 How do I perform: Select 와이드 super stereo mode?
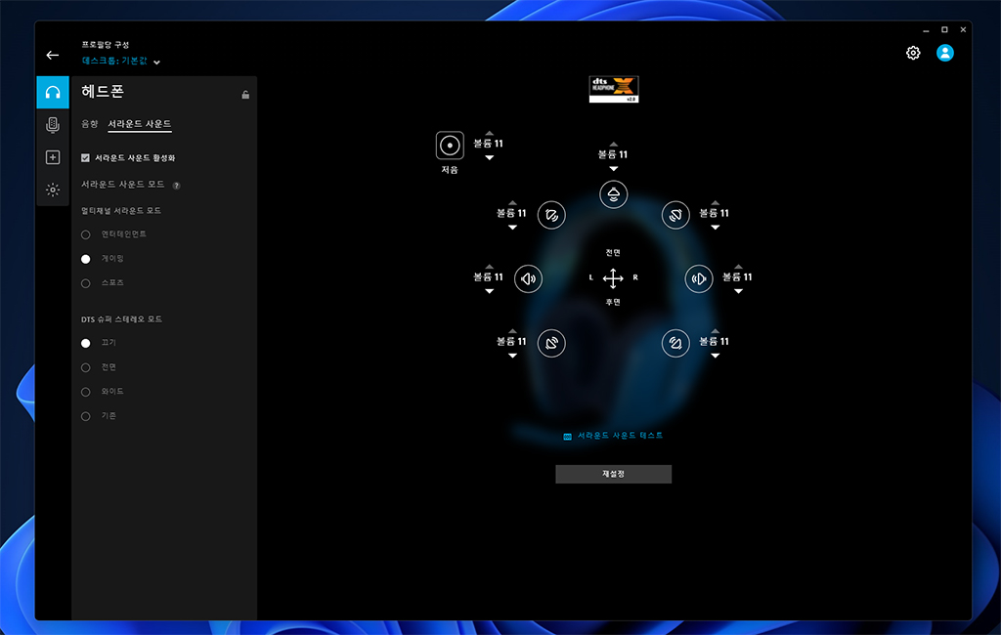coord(86,392)
